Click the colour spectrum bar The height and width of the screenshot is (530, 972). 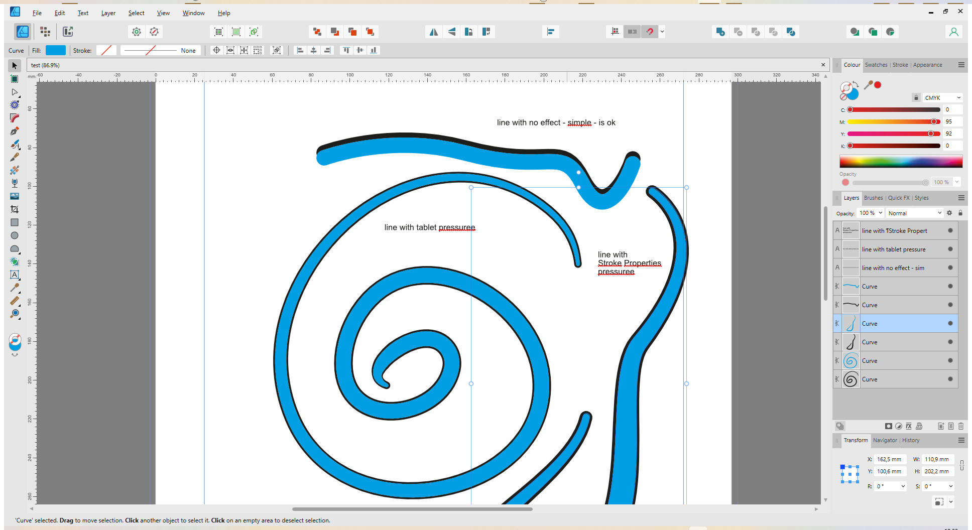point(901,161)
